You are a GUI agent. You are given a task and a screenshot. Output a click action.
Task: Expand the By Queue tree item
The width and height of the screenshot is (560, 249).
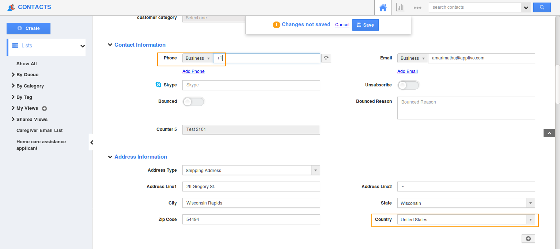[27, 75]
